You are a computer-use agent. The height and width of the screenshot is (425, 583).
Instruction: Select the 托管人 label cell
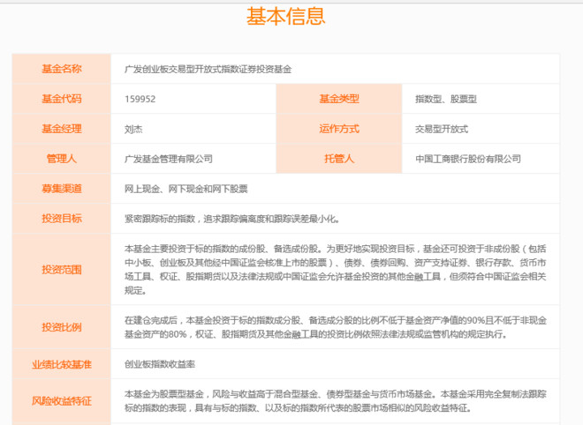tap(339, 159)
